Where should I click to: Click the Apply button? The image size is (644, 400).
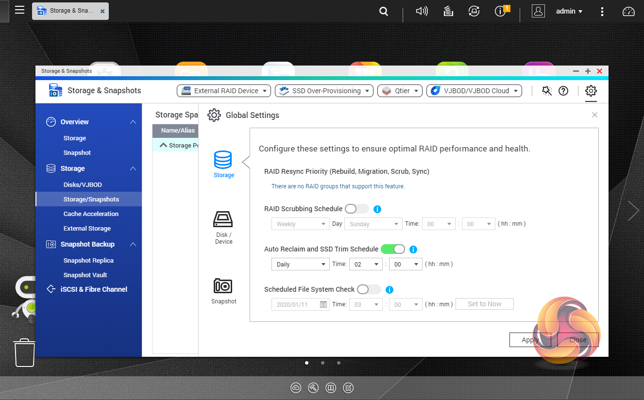[x=529, y=340]
